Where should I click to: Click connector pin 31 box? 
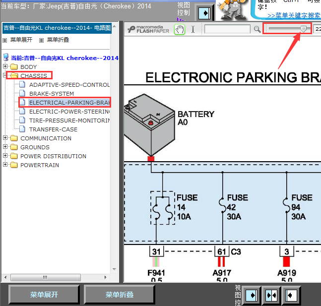156,251
